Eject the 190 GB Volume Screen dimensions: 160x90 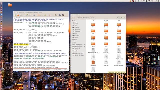pyautogui.click(x=85, y=47)
